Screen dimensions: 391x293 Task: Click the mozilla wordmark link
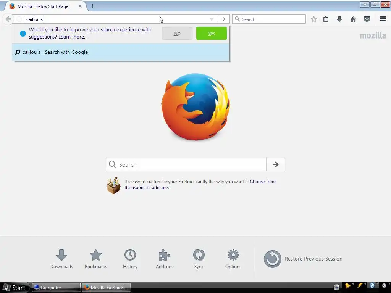(373, 35)
